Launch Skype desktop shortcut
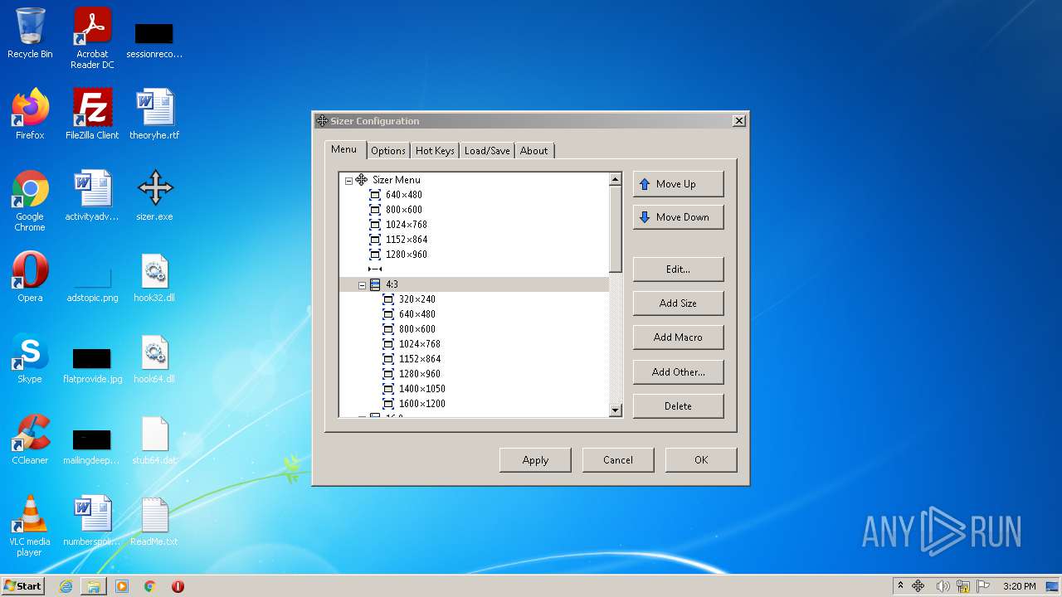Screen dimensions: 1062x597 point(30,358)
